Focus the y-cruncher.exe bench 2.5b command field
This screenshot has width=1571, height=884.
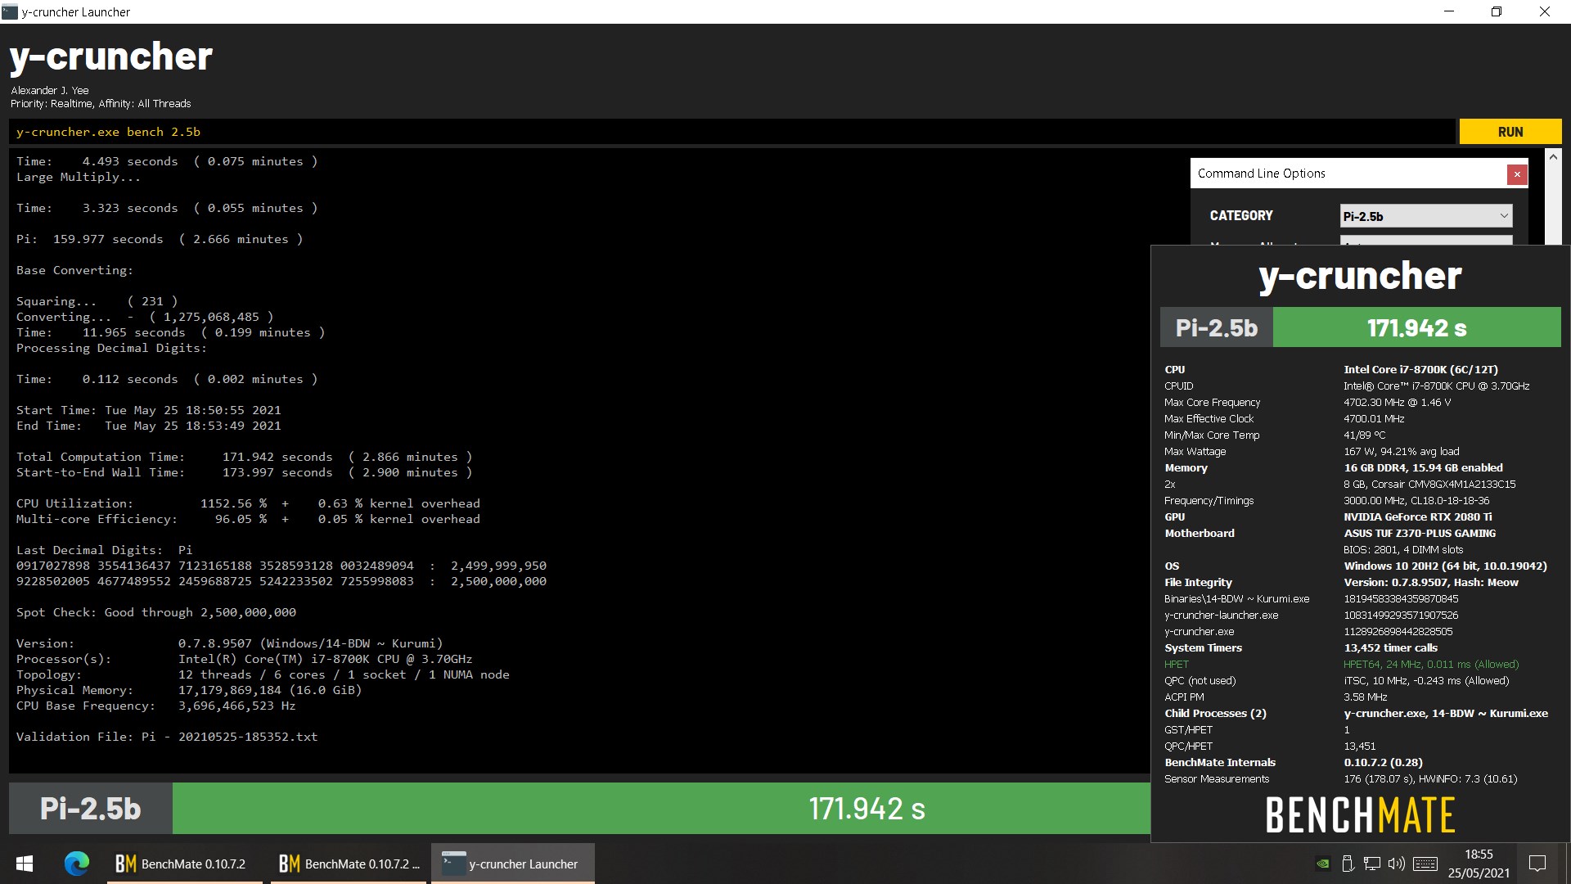point(732,132)
